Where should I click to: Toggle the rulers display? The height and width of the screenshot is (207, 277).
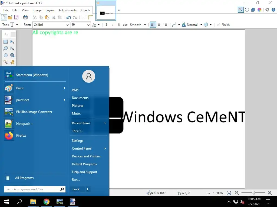pos(90,17)
